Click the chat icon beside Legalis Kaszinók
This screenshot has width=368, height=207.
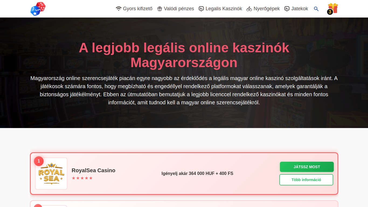(x=201, y=9)
